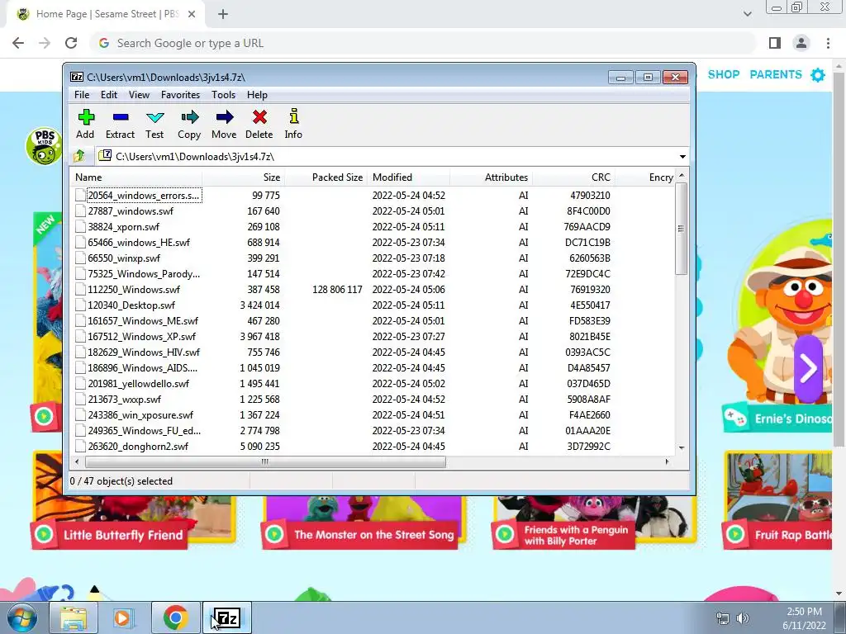Open the PARENTS link
Viewport: 846px width, 634px height.
[x=776, y=74]
